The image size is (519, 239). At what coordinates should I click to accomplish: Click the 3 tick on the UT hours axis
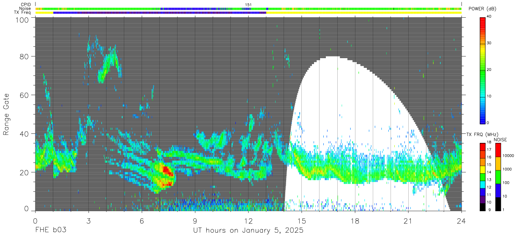tap(89, 221)
